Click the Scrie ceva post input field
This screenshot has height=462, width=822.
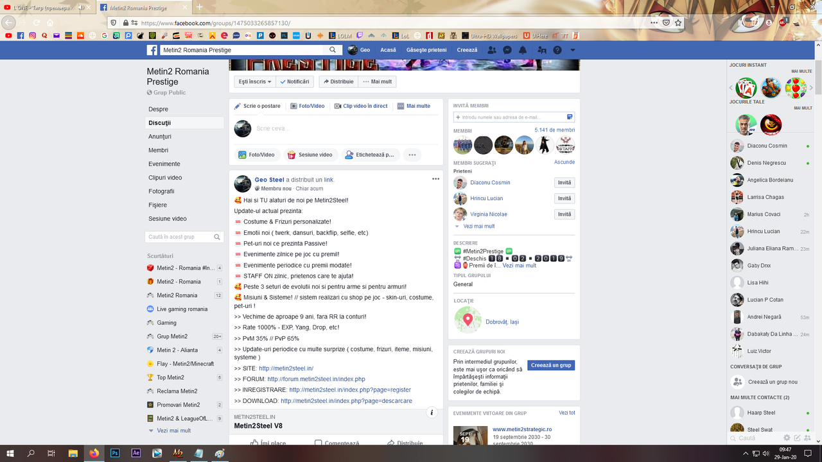coord(347,128)
